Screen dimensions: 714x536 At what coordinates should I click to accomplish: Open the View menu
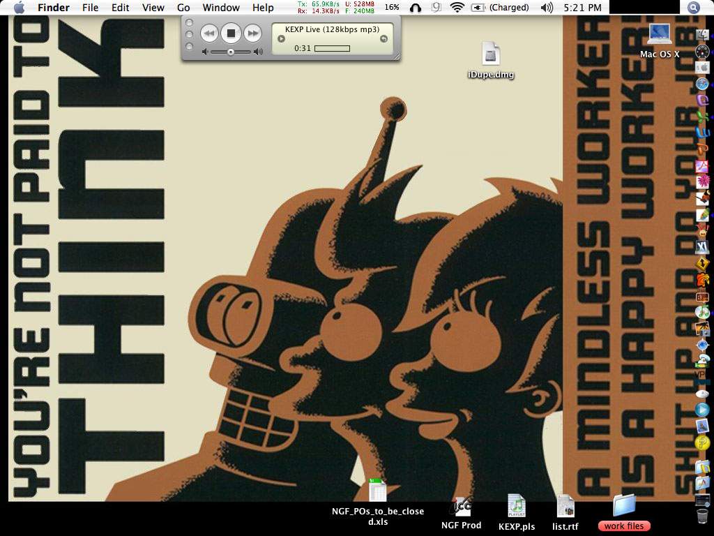(153, 8)
